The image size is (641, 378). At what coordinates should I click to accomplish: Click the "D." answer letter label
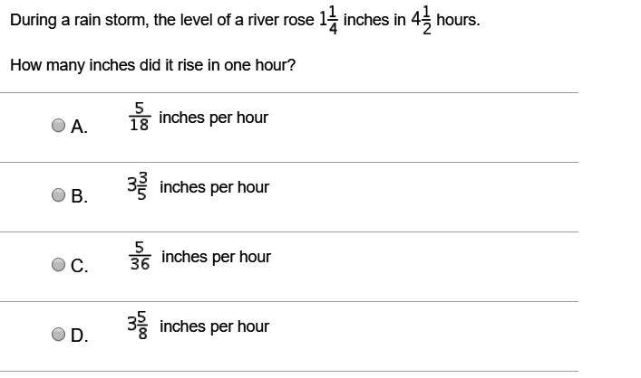(x=80, y=336)
